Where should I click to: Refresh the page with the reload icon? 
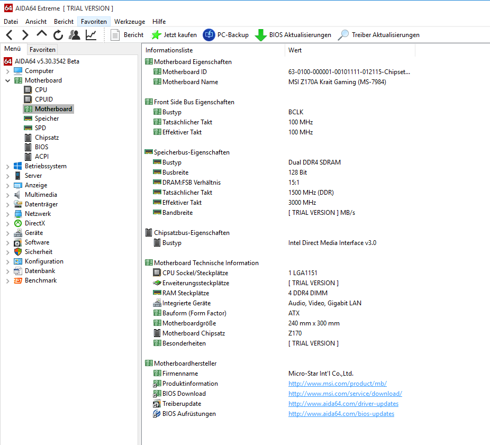coord(58,35)
